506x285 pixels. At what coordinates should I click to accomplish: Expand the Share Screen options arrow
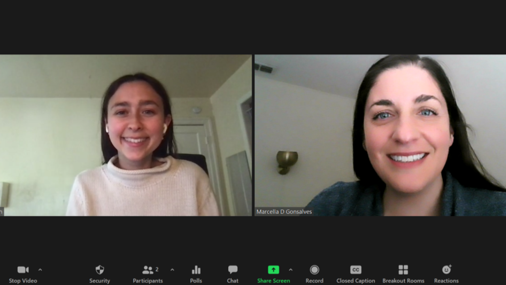[291, 270]
